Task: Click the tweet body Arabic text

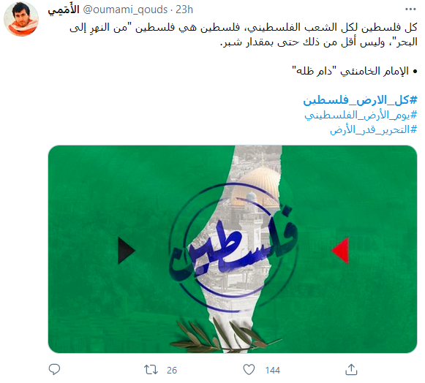Action: tap(244, 34)
